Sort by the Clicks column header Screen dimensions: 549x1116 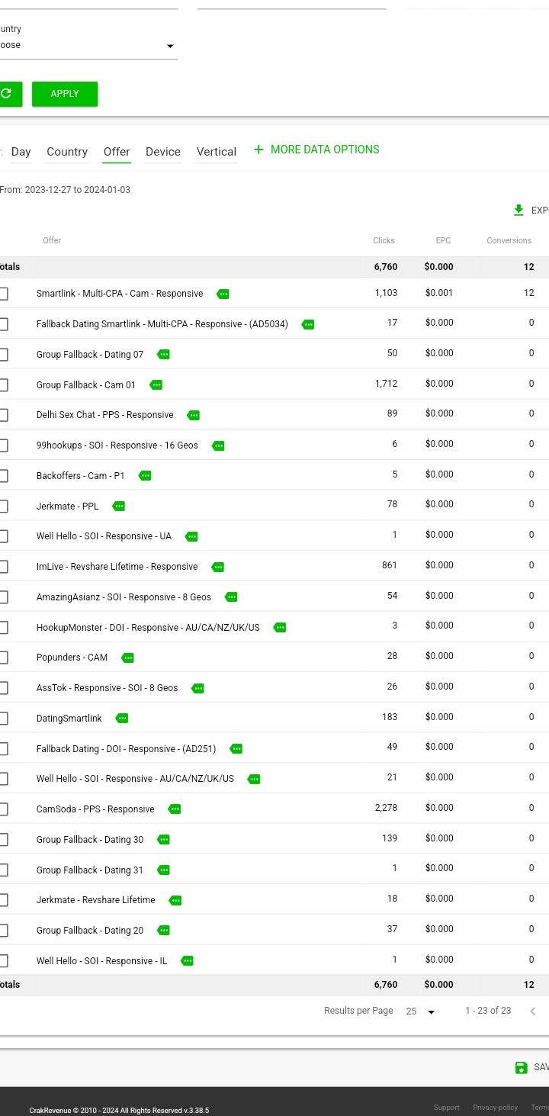[x=384, y=240]
